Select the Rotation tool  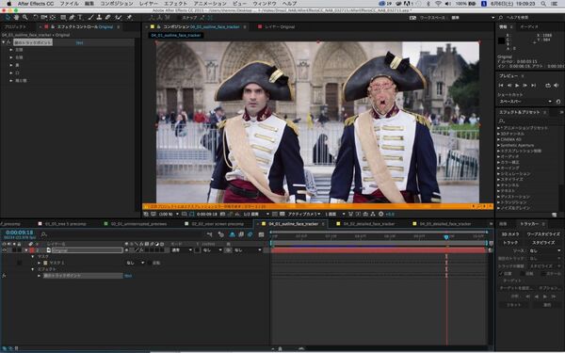point(36,17)
